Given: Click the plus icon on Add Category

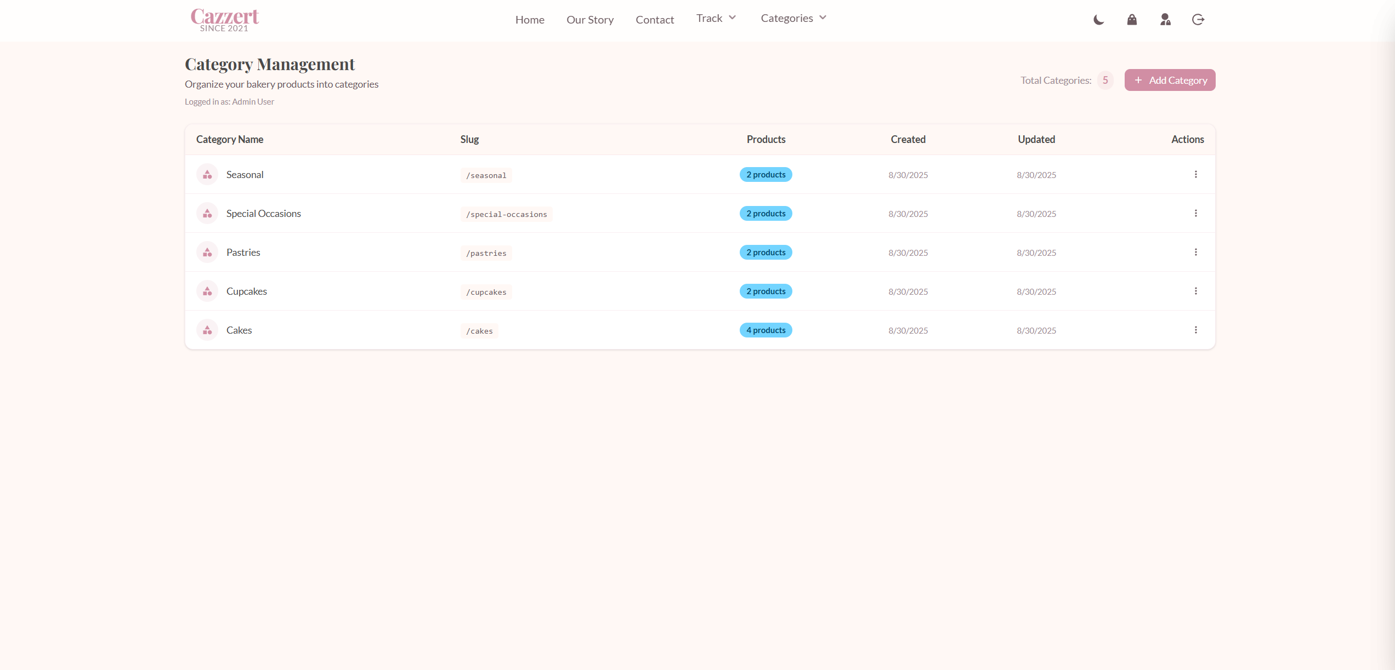Looking at the screenshot, I should (1138, 80).
